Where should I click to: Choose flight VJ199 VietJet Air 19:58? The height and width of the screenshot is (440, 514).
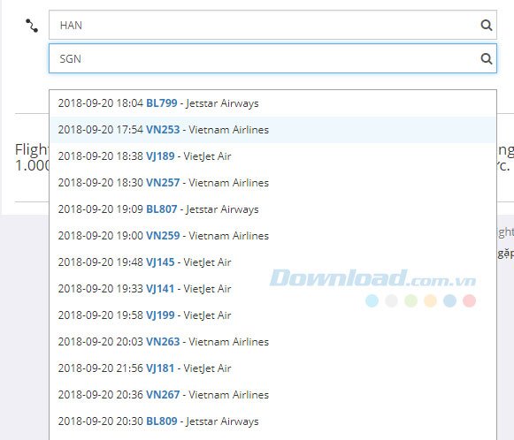[x=272, y=315]
